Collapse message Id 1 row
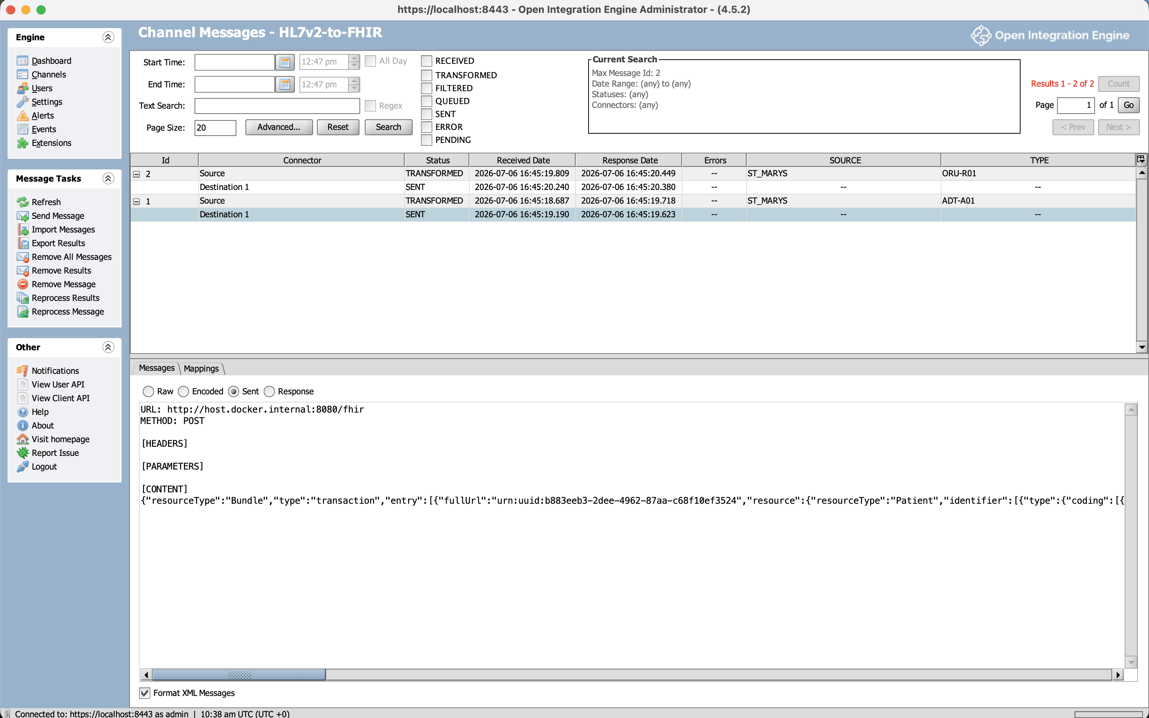This screenshot has height=718, width=1149. click(x=137, y=202)
